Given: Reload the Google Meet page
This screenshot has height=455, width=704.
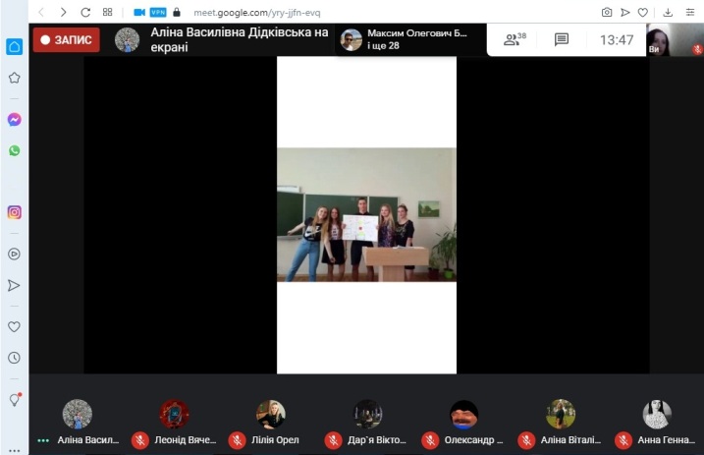Looking at the screenshot, I should pos(85,12).
